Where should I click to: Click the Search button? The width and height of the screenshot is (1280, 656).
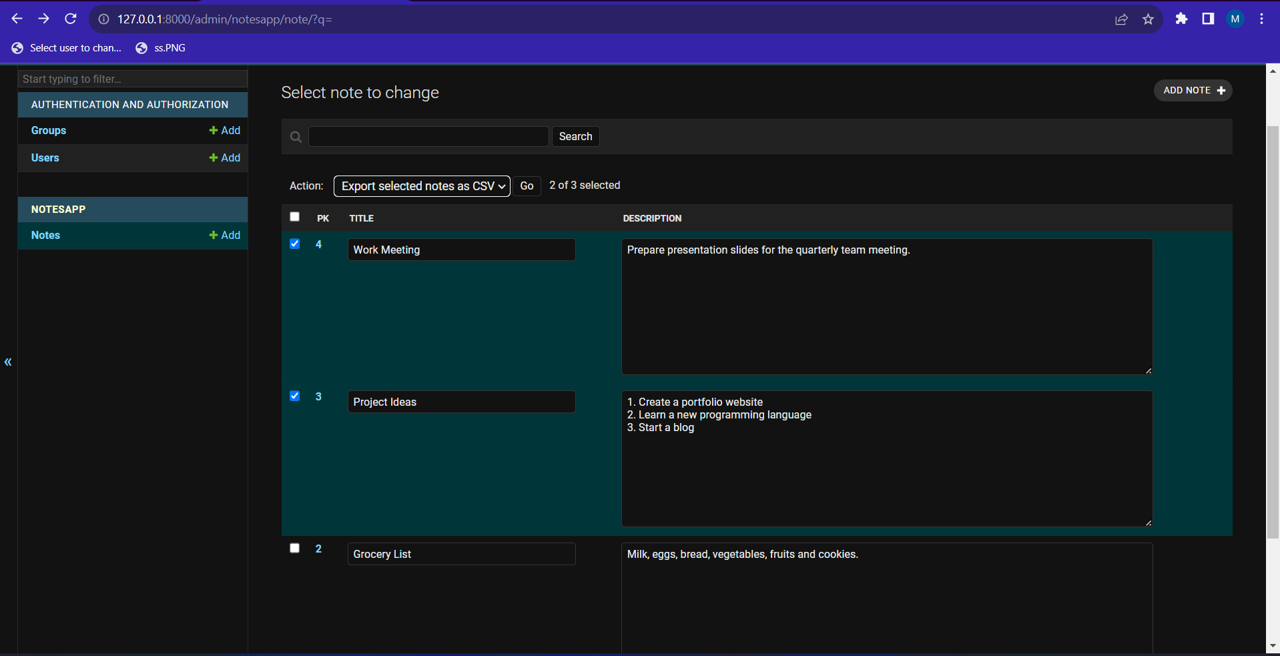576,137
